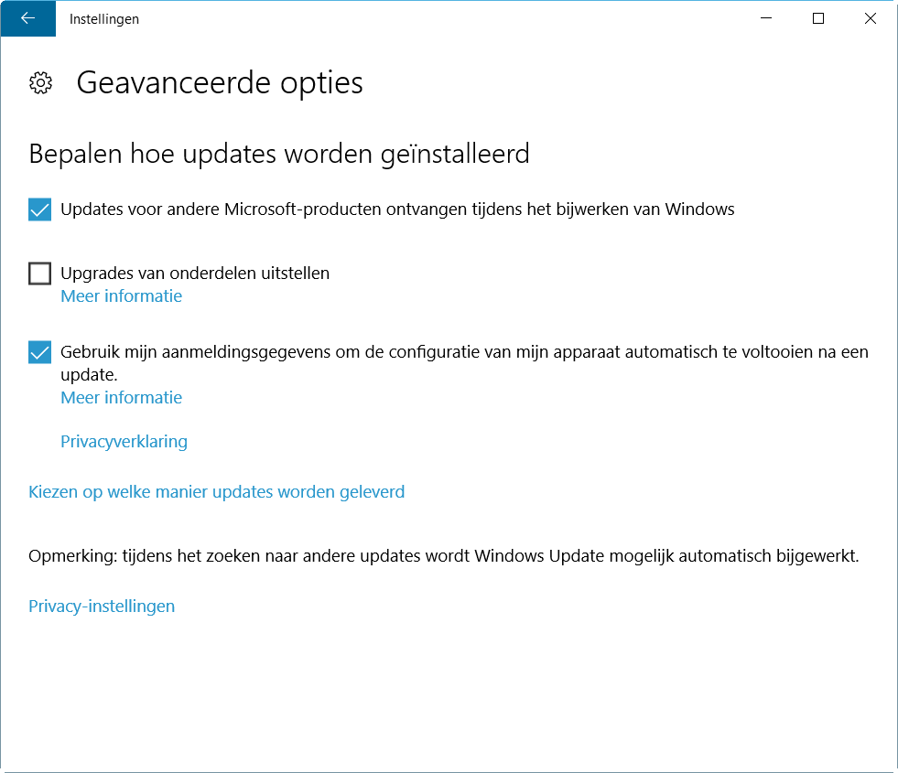The image size is (898, 773).
Task: Click the back arrow in the title bar
Action: pos(27,18)
